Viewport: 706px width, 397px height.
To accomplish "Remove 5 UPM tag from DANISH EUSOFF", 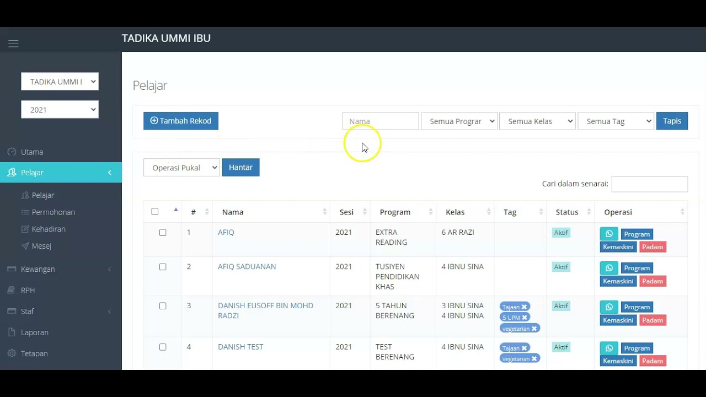I will 525,317.
